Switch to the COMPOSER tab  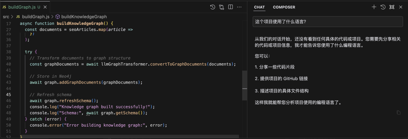pos(284,7)
